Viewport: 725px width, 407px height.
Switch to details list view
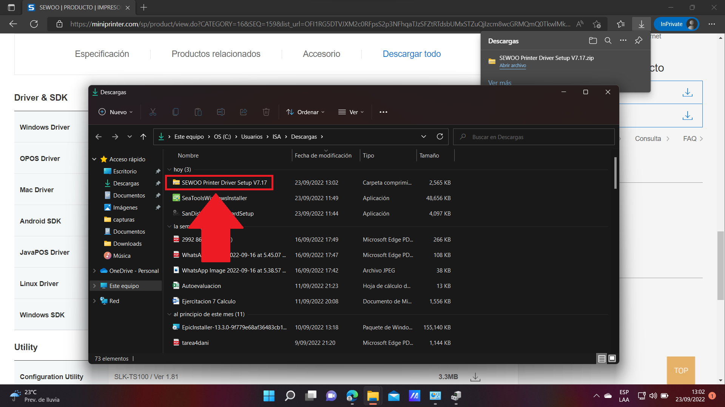coord(602,358)
